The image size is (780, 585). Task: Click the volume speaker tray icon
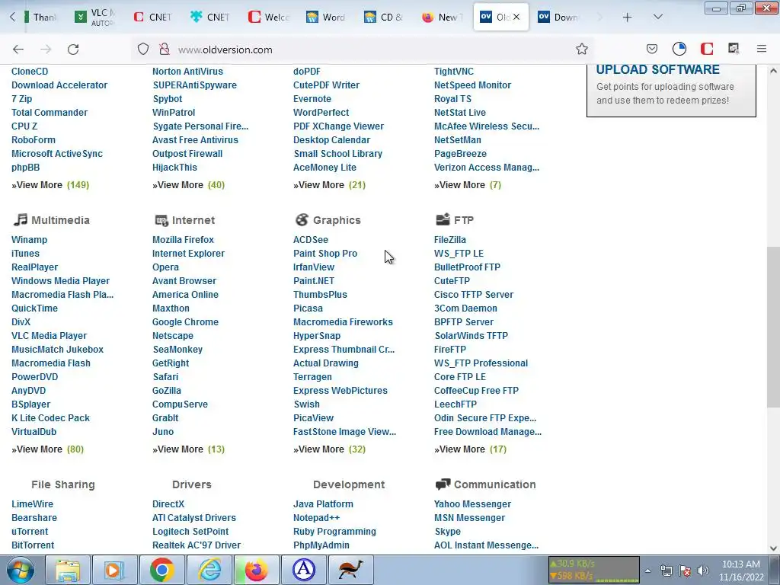click(703, 571)
